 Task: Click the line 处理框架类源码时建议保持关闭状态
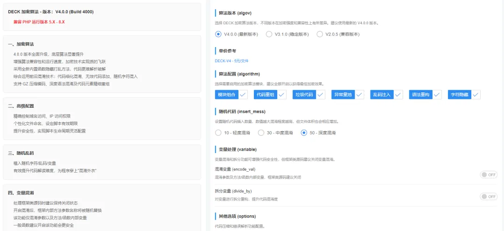[45, 203]
